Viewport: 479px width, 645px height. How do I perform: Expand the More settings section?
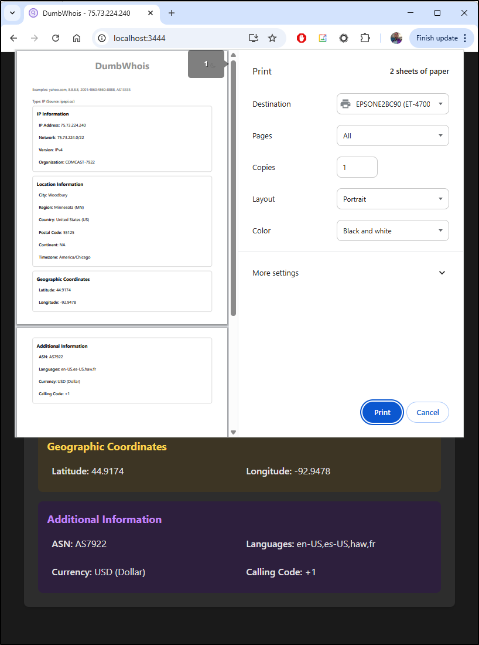point(350,273)
